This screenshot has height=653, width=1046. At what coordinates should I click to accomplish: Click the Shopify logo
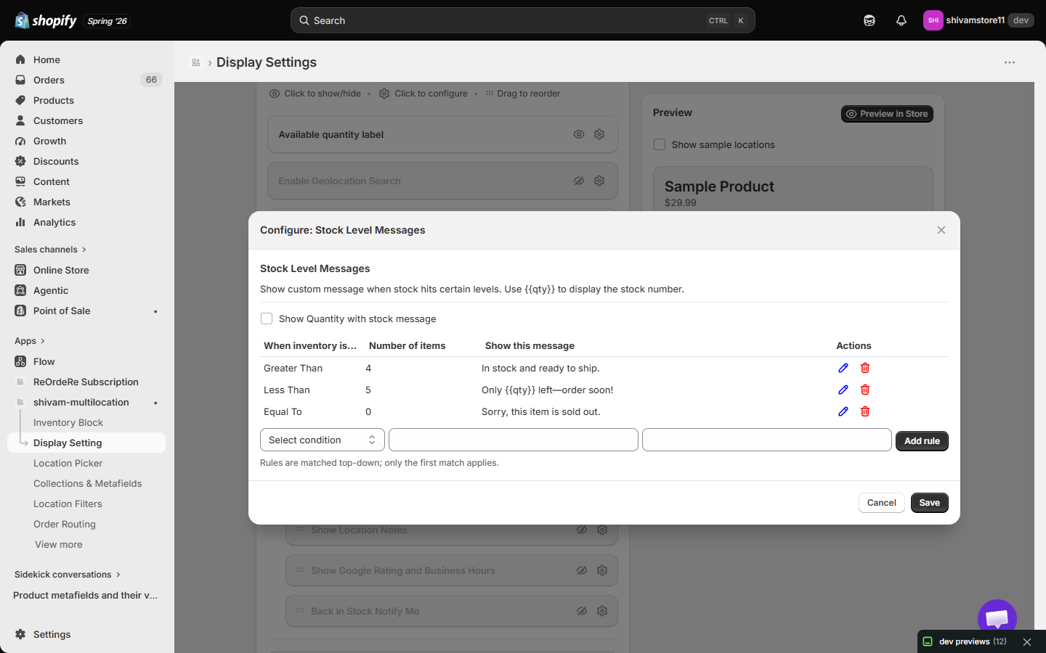point(46,20)
